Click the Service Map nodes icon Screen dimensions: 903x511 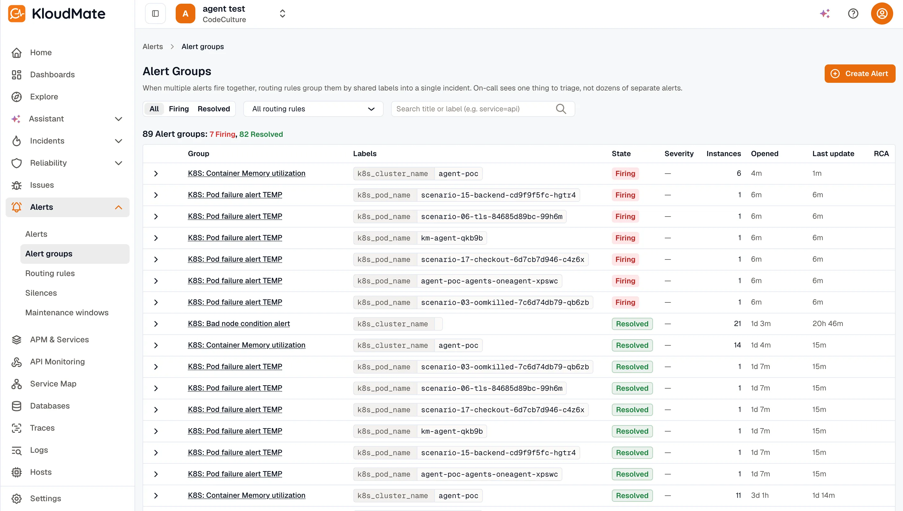tap(17, 384)
